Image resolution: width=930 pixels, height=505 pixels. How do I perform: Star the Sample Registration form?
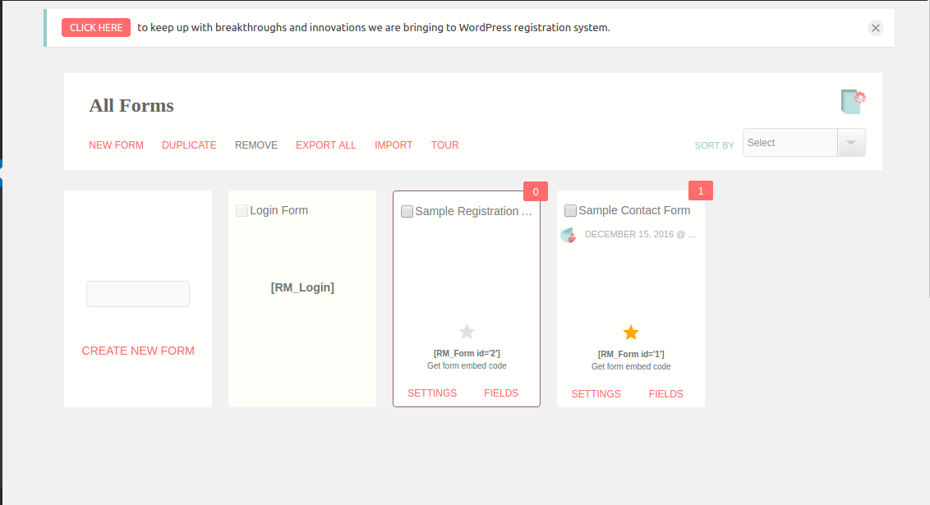point(466,331)
